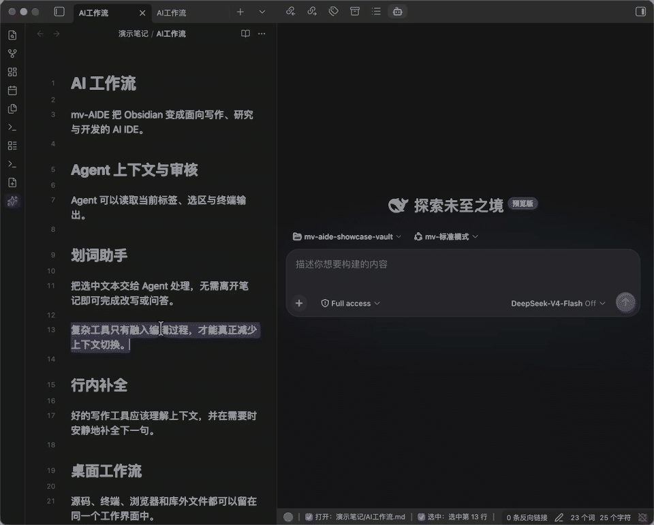Expand the tab list chevron
The image size is (654, 525).
(262, 12)
